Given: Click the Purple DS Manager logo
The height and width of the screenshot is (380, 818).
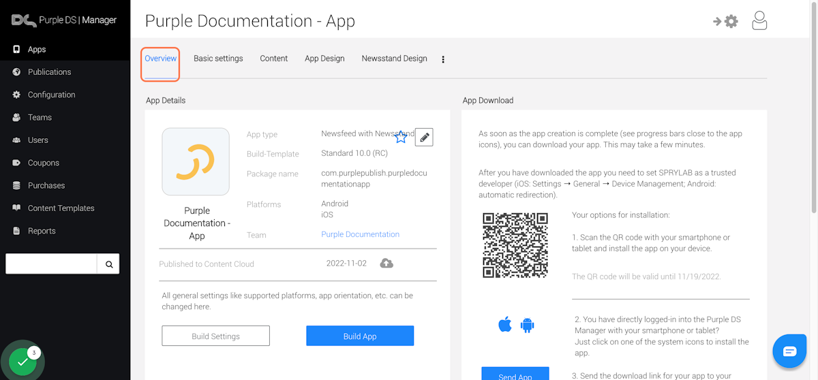Looking at the screenshot, I should (64, 20).
